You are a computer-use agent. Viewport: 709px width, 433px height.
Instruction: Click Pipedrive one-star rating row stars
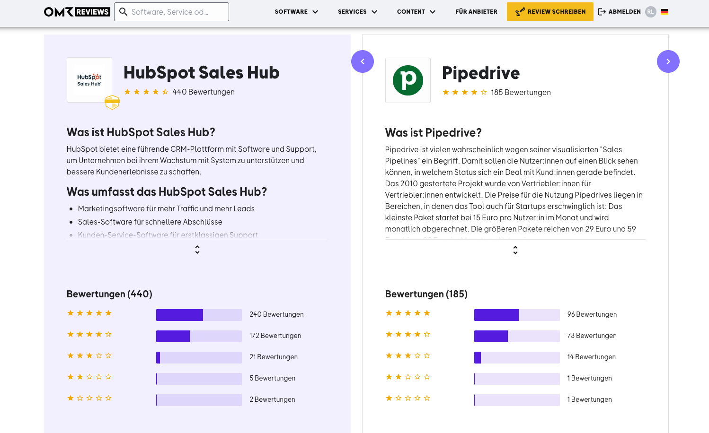pos(408,398)
